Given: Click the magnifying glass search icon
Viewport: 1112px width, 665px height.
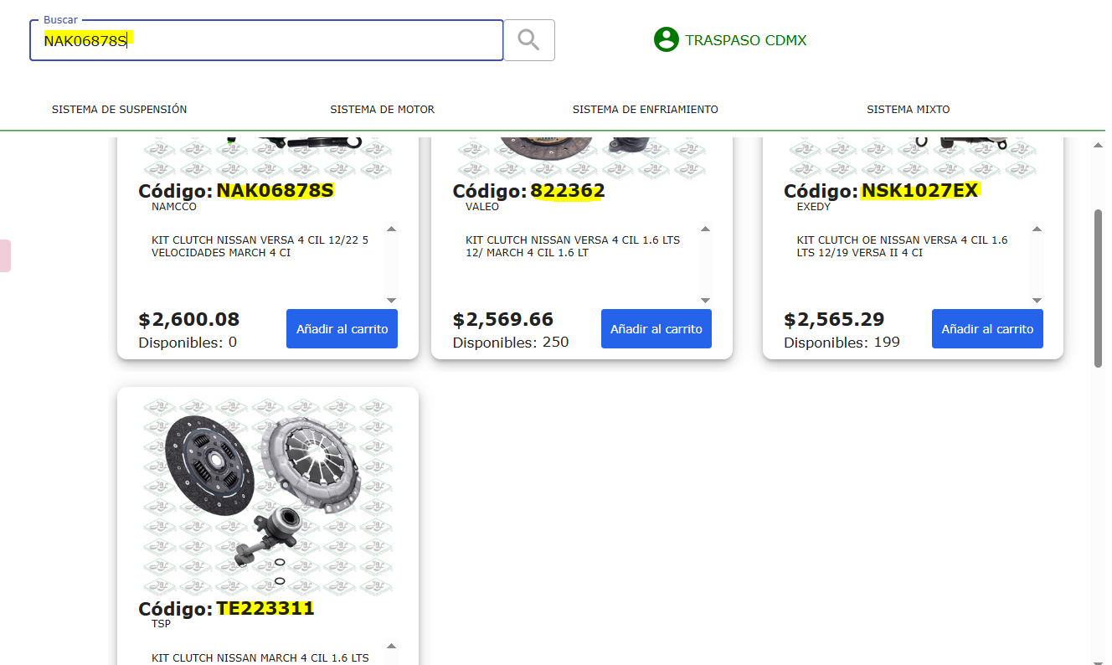Looking at the screenshot, I should point(528,40).
